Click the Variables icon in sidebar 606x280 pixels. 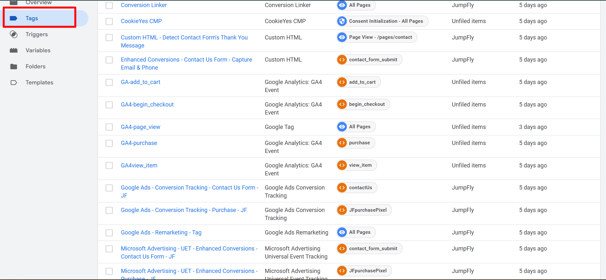click(x=13, y=50)
